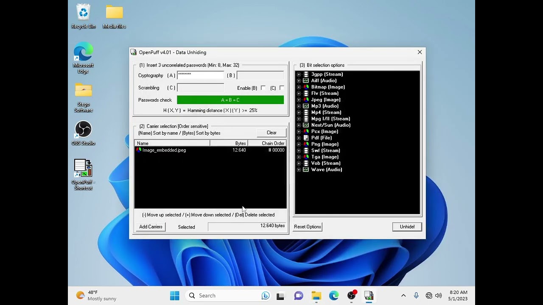The height and width of the screenshot is (305, 543).
Task: Select the Microsoft Edge desktop shortcut
Action: (83, 58)
